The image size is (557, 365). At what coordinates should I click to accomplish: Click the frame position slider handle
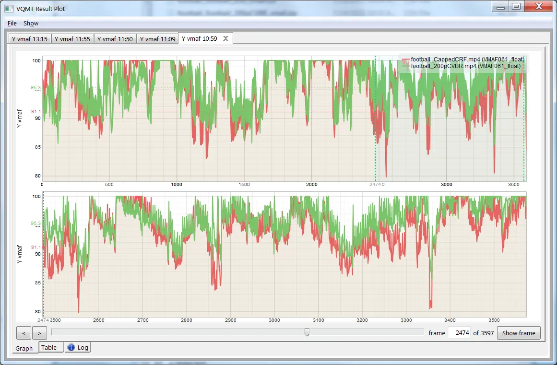point(307,332)
